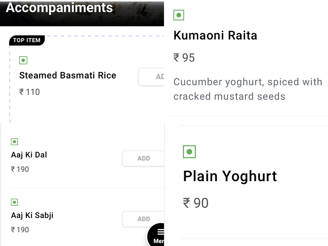Click the ₹ 110 basmati rice price
328x246 pixels.
30,92
